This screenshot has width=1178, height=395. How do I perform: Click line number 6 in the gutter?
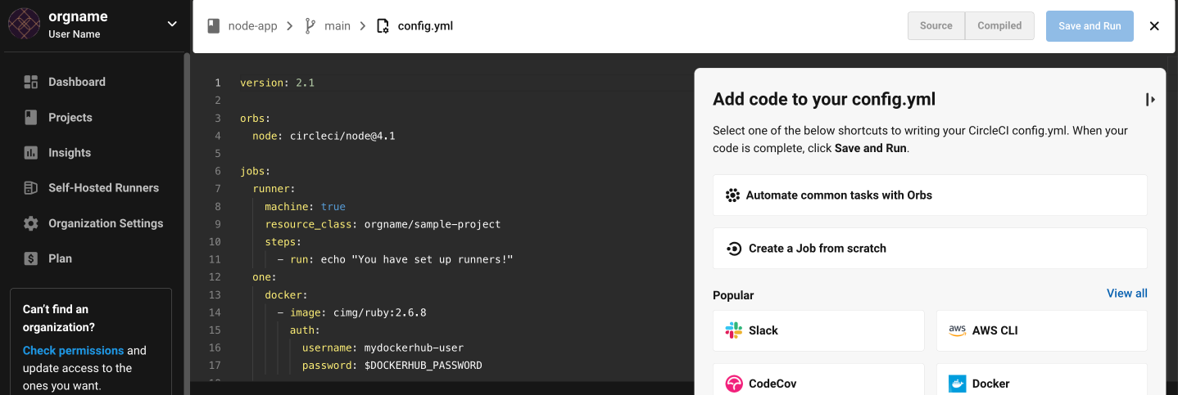[x=218, y=171]
